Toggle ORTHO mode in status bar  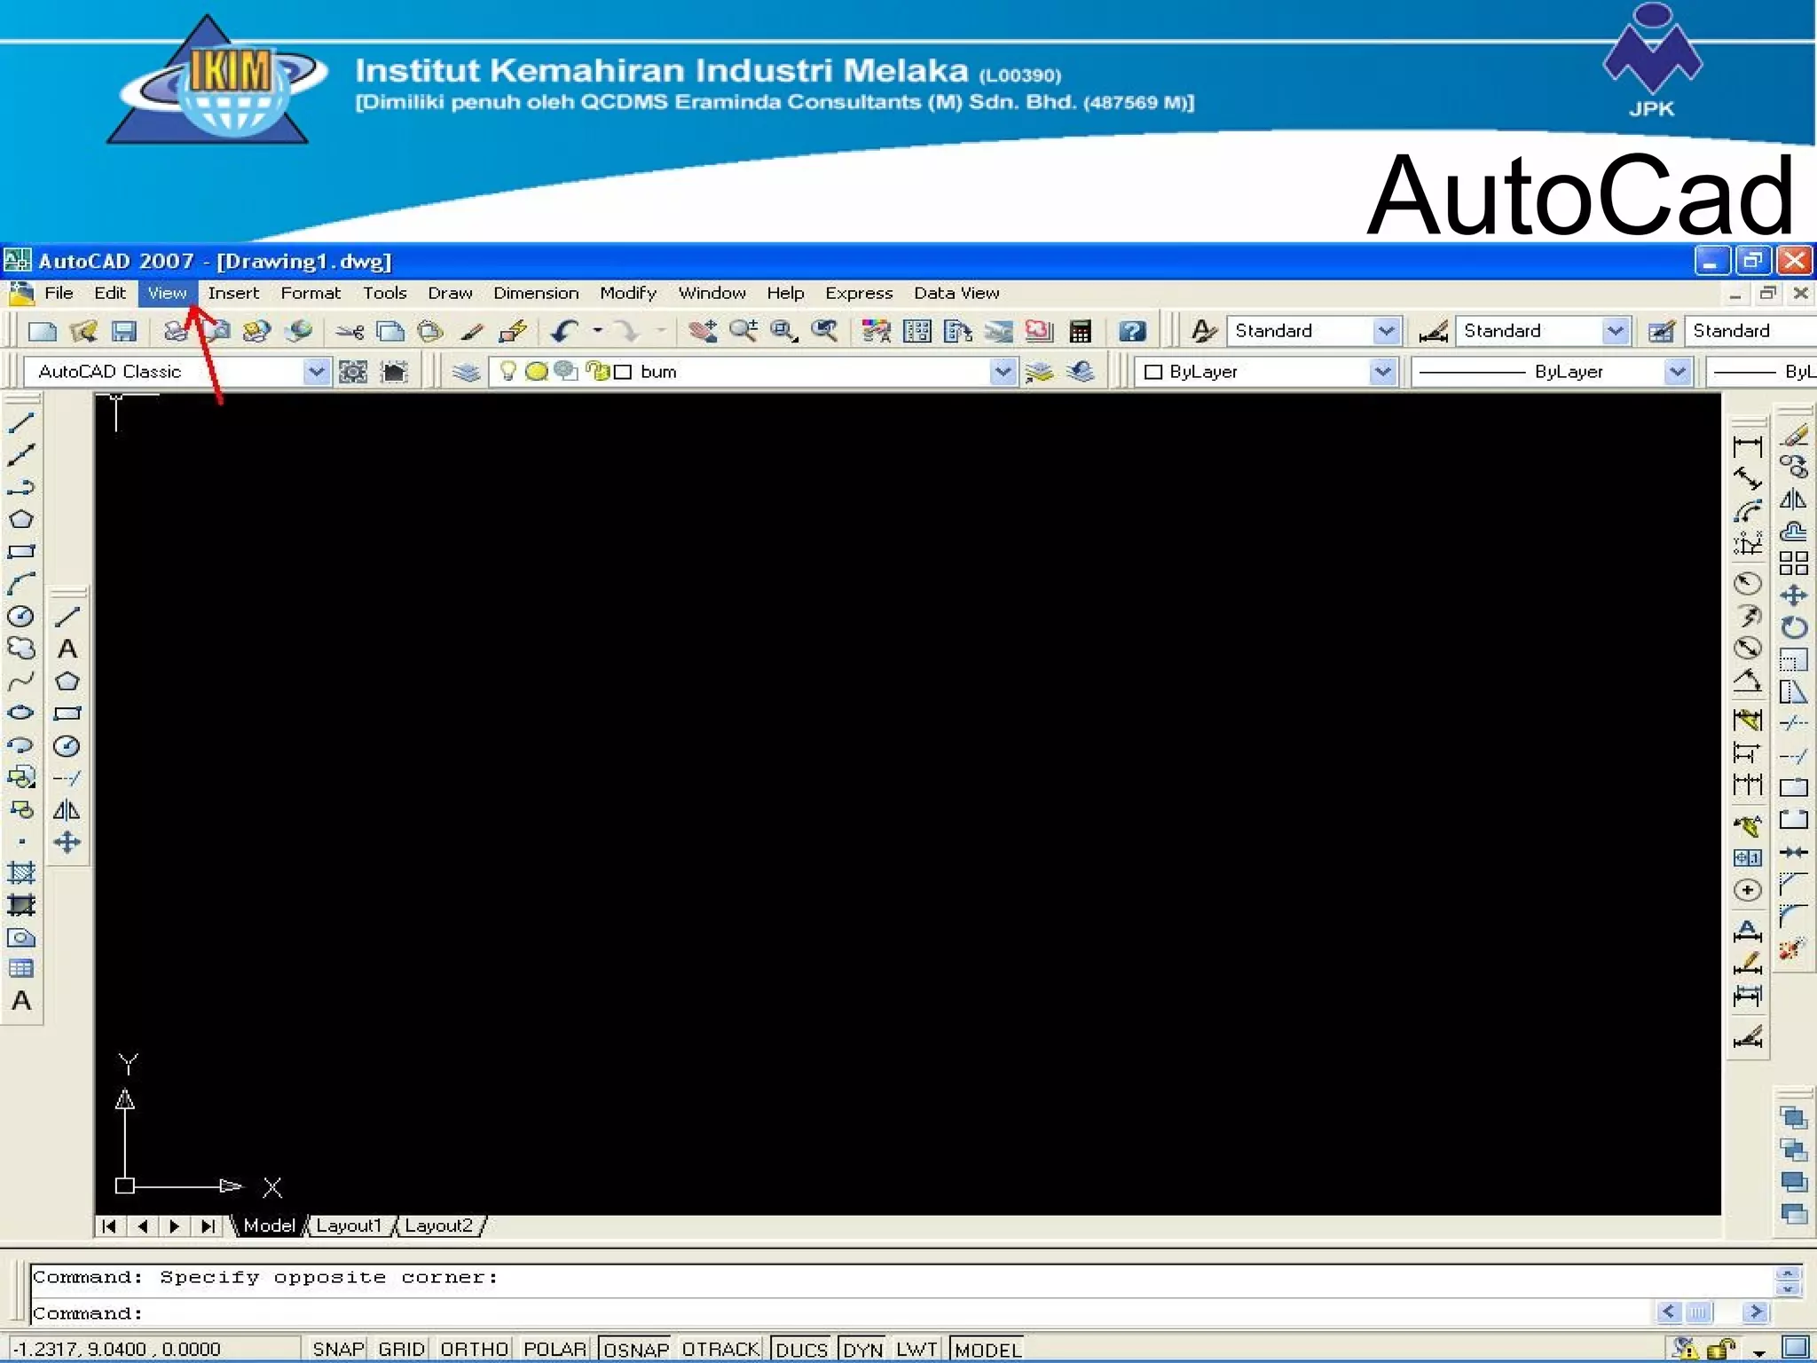(474, 1350)
